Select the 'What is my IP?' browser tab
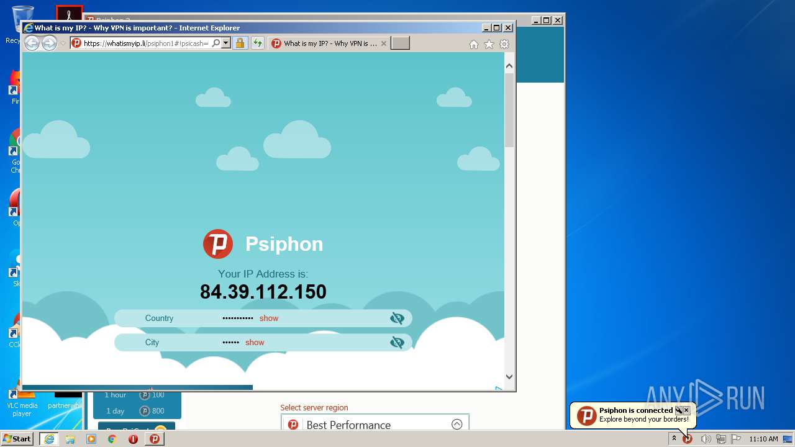795x447 pixels. click(329, 43)
